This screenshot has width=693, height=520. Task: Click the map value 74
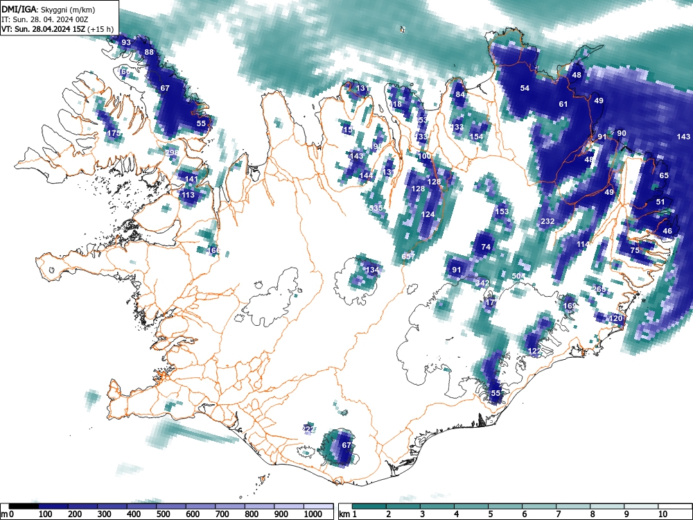486,248
